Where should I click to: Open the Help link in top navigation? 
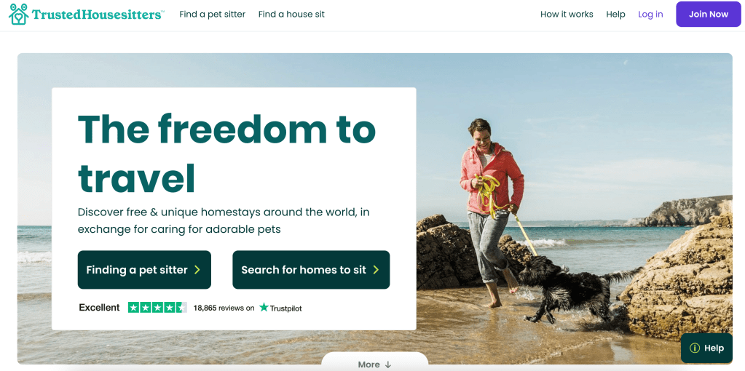pos(615,15)
